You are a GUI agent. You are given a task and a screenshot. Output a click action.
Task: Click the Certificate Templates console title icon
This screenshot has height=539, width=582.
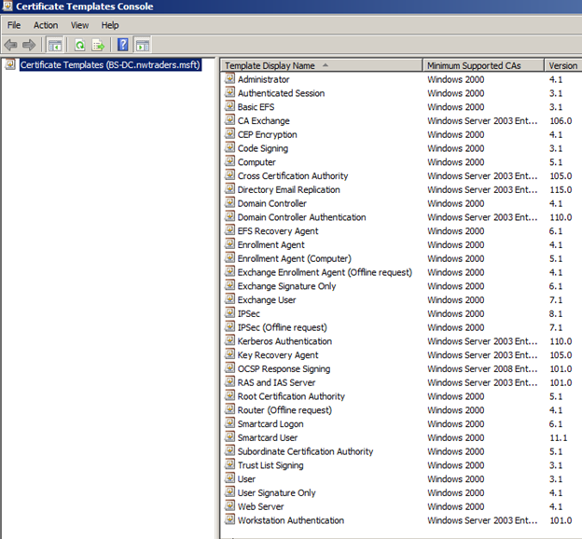point(7,6)
